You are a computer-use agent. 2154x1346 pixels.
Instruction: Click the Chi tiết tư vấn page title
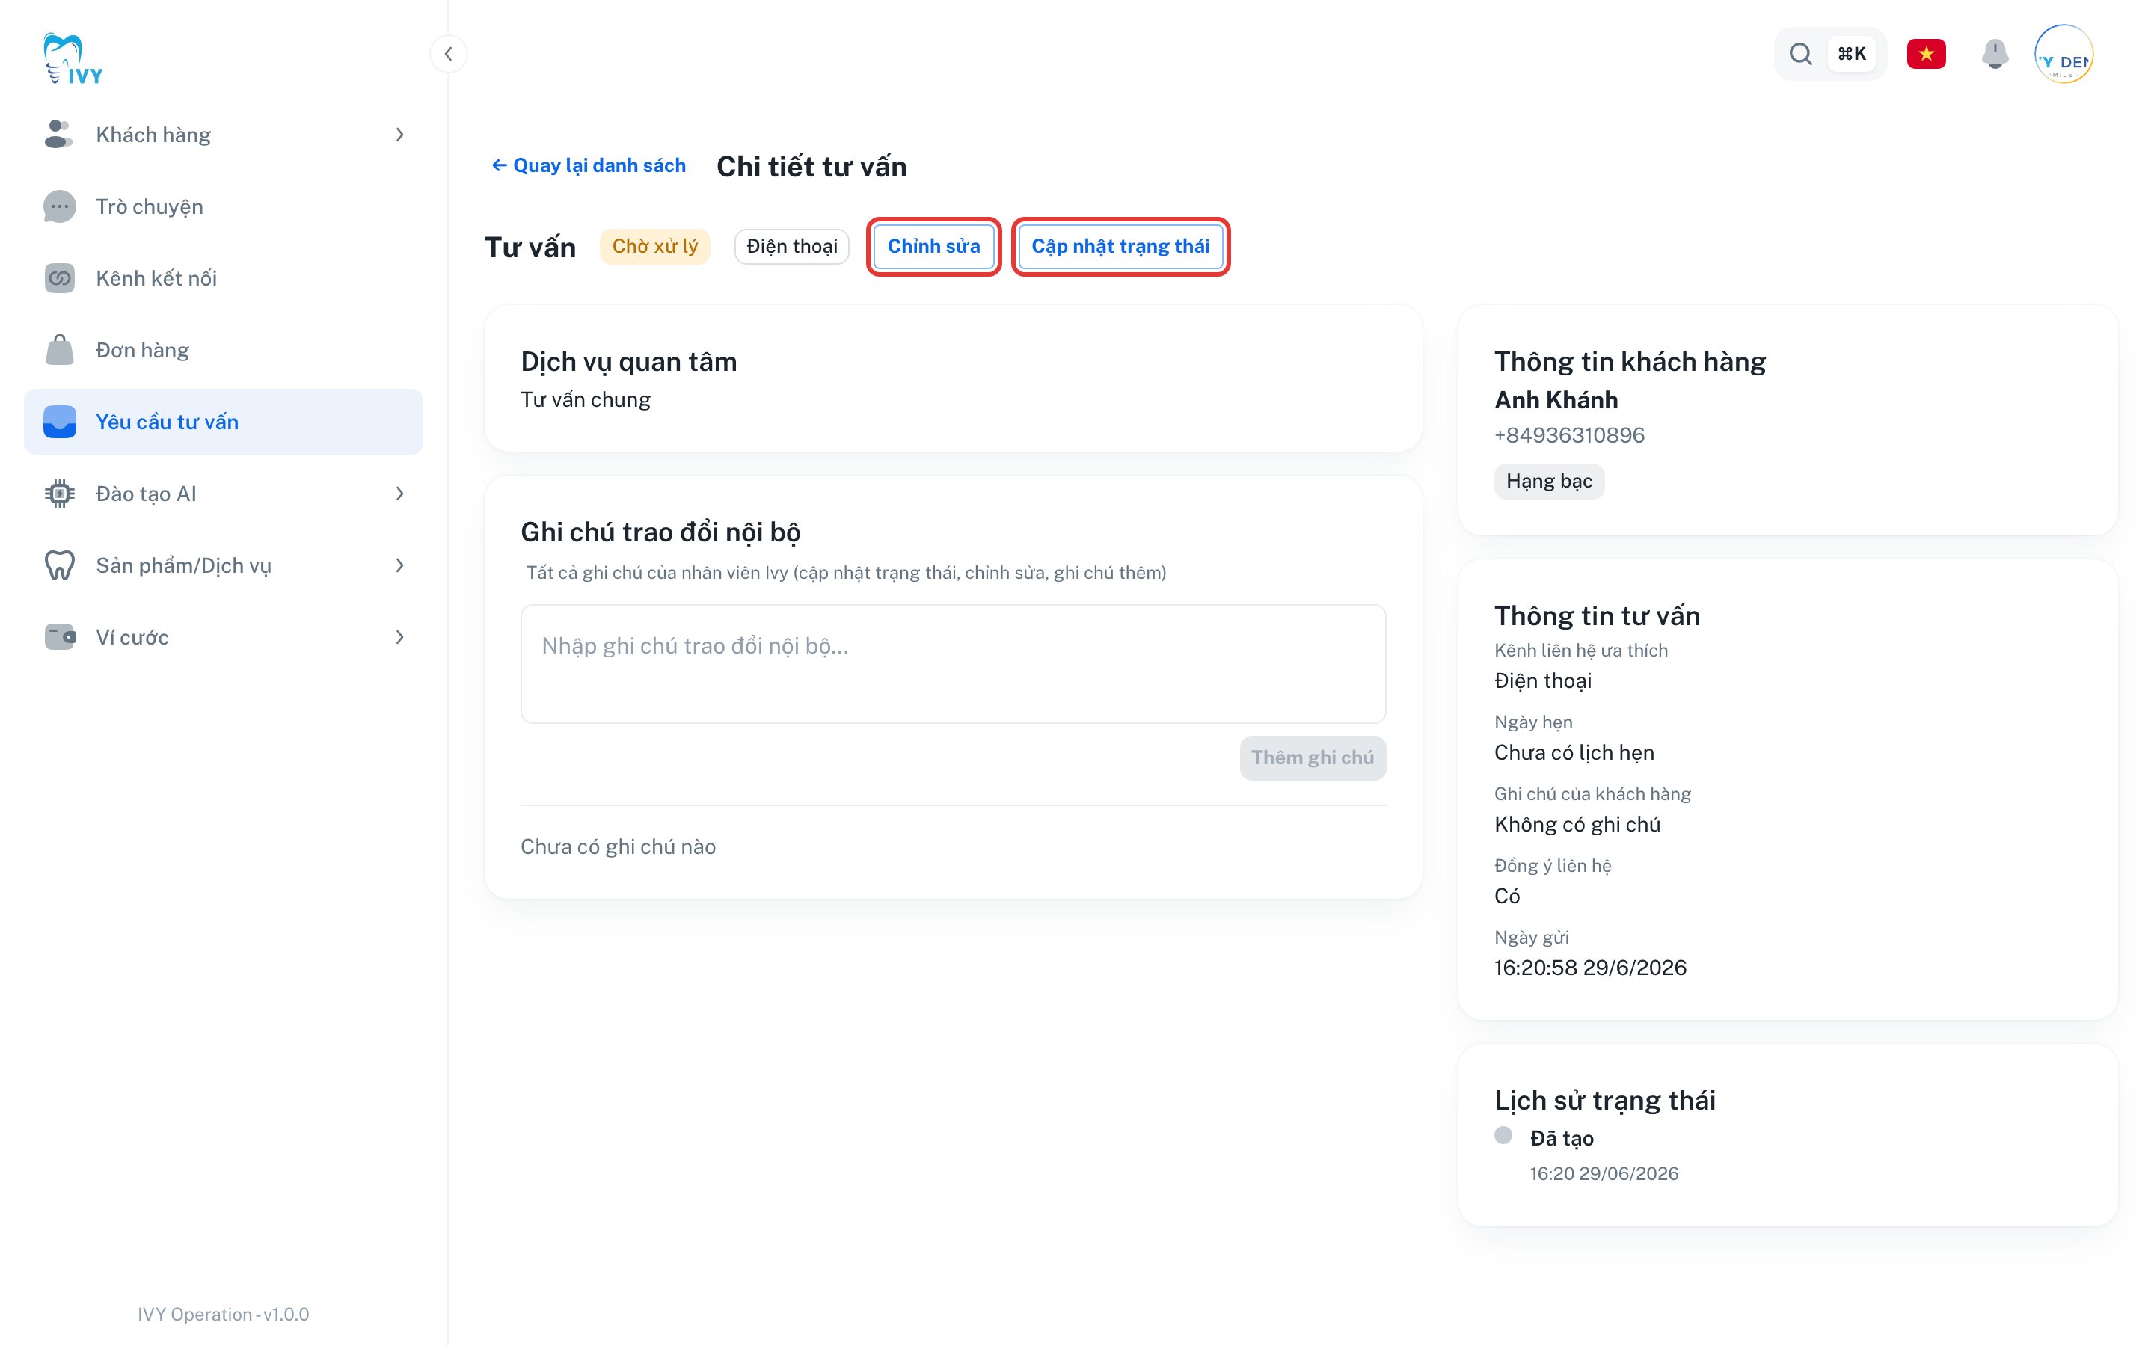tap(811, 167)
